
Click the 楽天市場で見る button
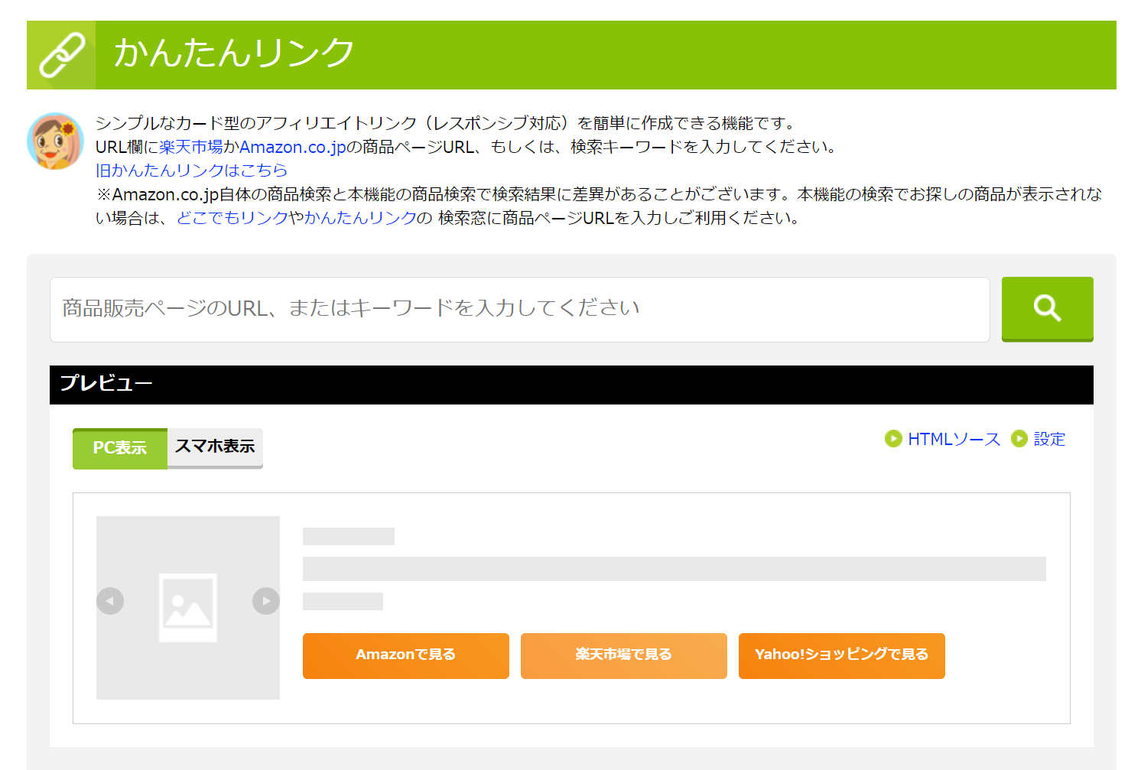624,655
